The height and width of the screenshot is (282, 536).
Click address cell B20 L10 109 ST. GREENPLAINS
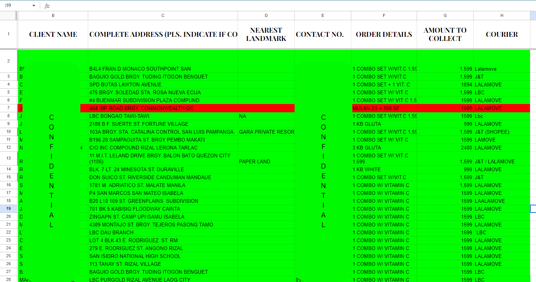point(163,201)
